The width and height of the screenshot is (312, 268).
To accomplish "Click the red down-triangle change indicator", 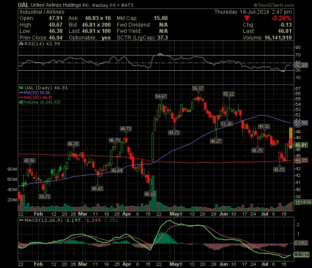I will coord(247,19).
